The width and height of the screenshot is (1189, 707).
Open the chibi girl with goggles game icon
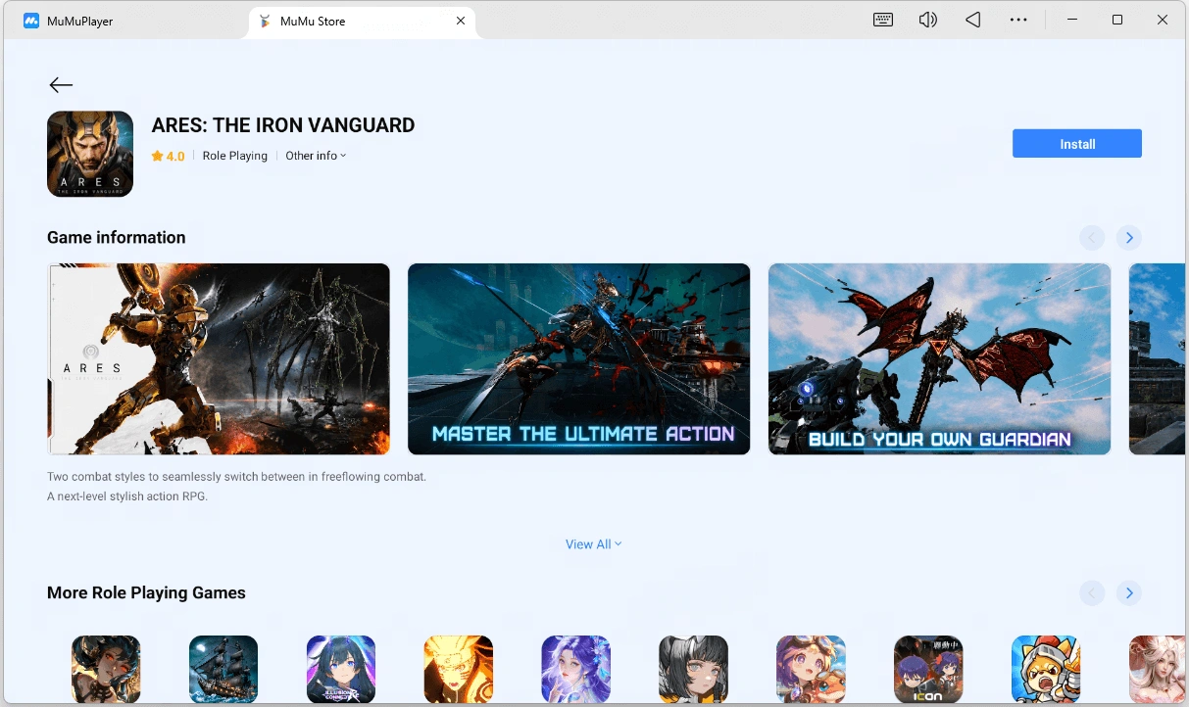click(811, 670)
